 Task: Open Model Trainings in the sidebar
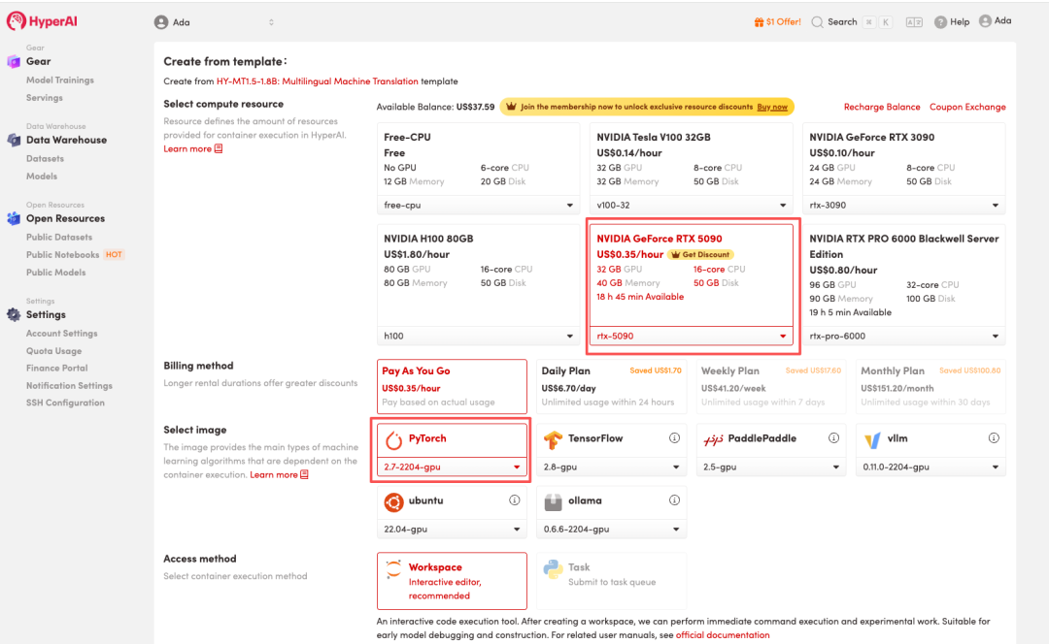click(x=60, y=80)
